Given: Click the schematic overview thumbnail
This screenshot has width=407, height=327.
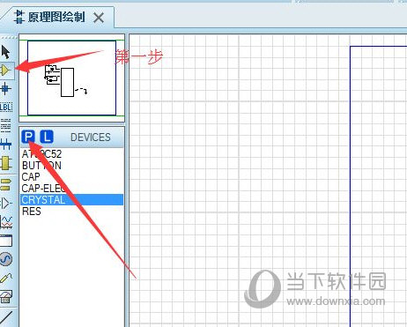Looking at the screenshot, I should coord(71,78).
